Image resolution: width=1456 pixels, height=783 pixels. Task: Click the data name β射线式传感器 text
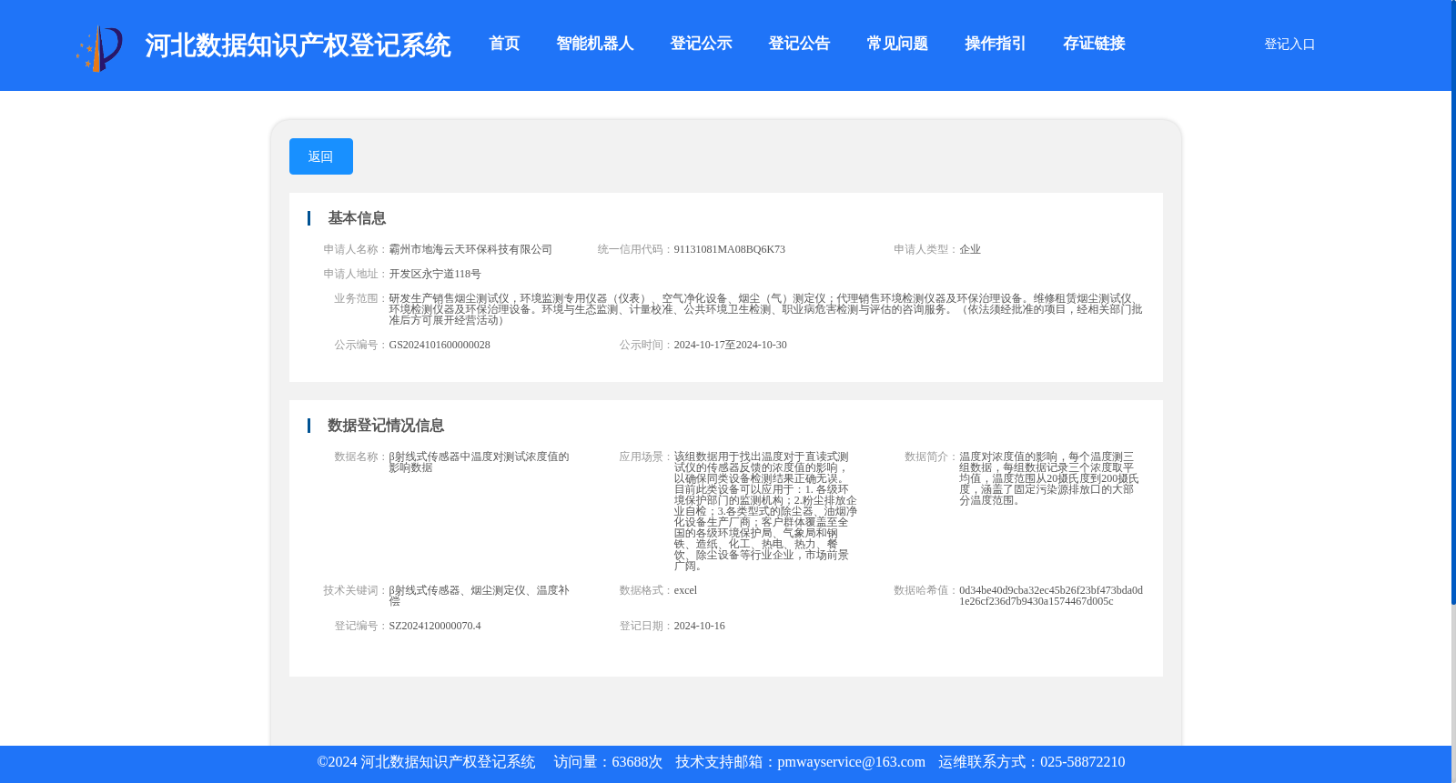tap(480, 462)
